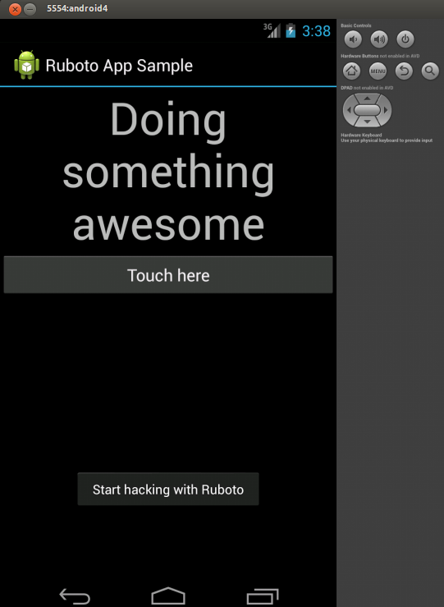The width and height of the screenshot is (444, 607).
Task: Tap the Android back navigation icon
Action: [x=74, y=596]
